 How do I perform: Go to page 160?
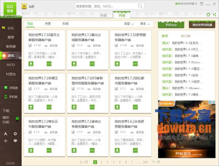click(145, 162)
